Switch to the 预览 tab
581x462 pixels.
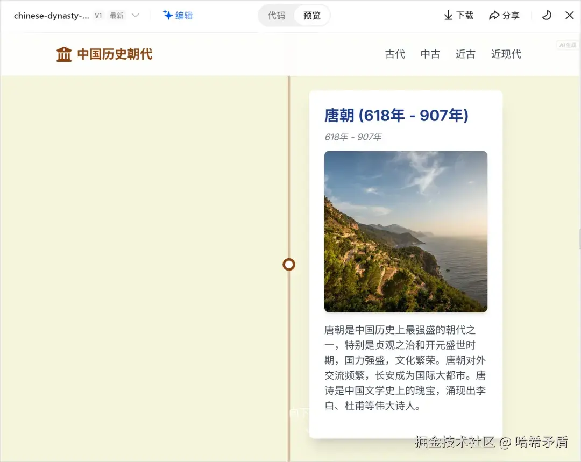click(x=311, y=15)
